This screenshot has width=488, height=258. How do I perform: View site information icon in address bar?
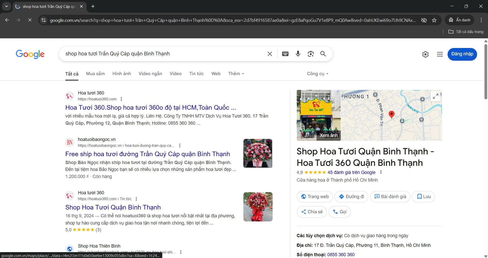pyautogui.click(x=43, y=20)
